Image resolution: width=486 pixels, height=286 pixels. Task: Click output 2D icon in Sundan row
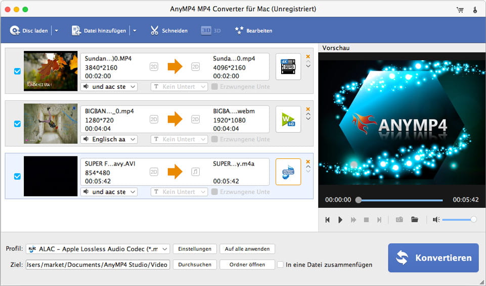tap(195, 67)
